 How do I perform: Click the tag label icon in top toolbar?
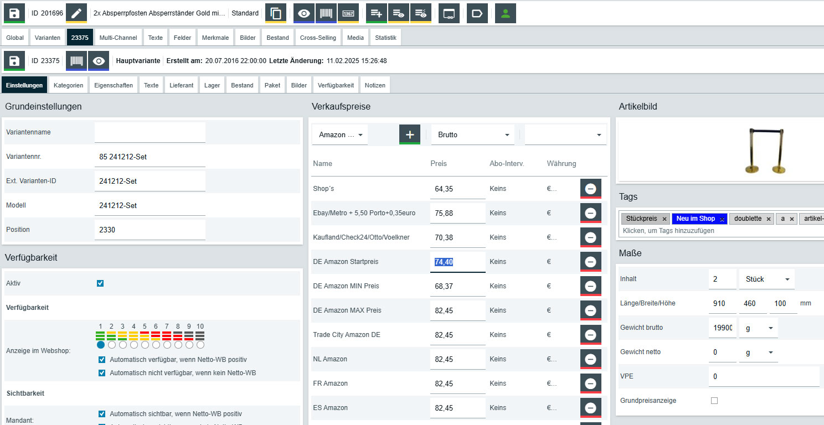(x=477, y=13)
